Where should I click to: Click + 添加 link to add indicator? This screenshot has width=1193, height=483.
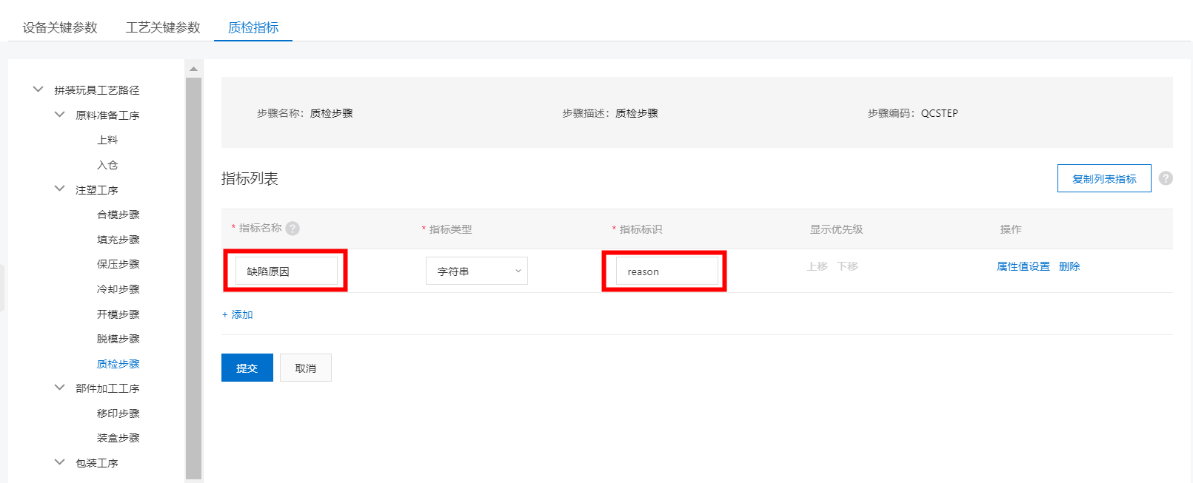pos(238,314)
